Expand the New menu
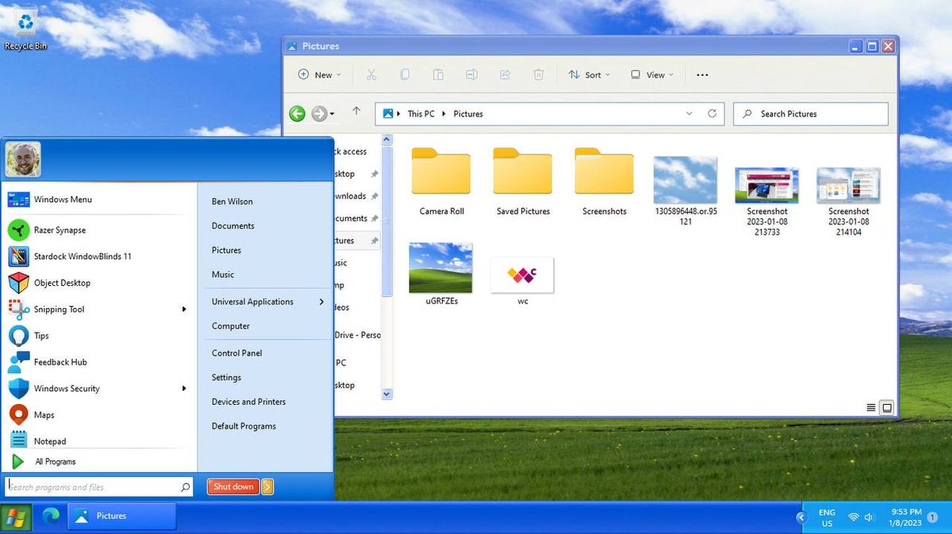The image size is (952, 534). pos(320,74)
